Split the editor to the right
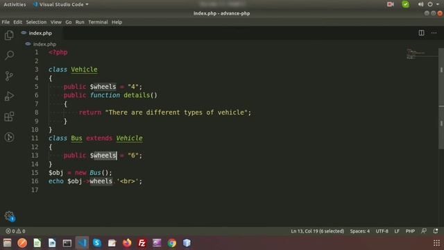Image resolution: width=444 pixels, height=250 pixels. tap(421, 33)
